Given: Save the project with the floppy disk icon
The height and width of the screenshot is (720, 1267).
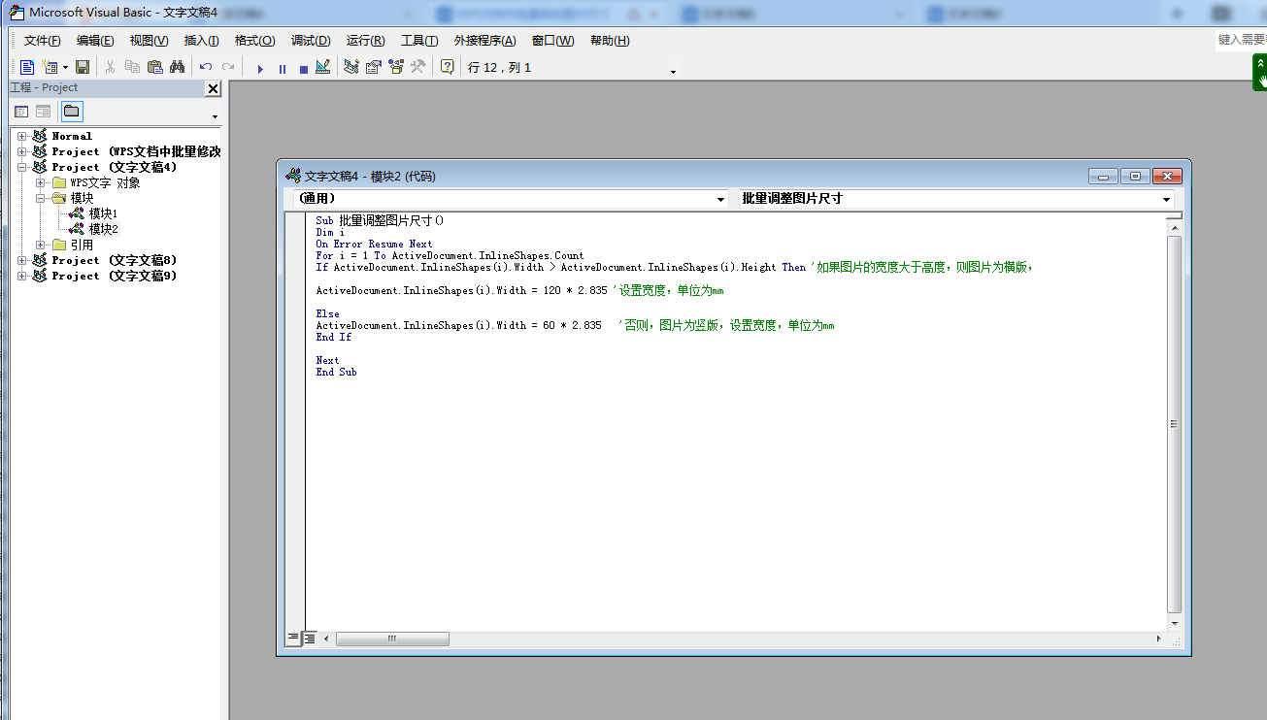Looking at the screenshot, I should 83,67.
